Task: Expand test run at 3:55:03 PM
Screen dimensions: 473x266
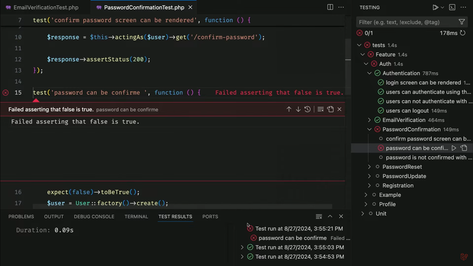Action: tap(242, 248)
